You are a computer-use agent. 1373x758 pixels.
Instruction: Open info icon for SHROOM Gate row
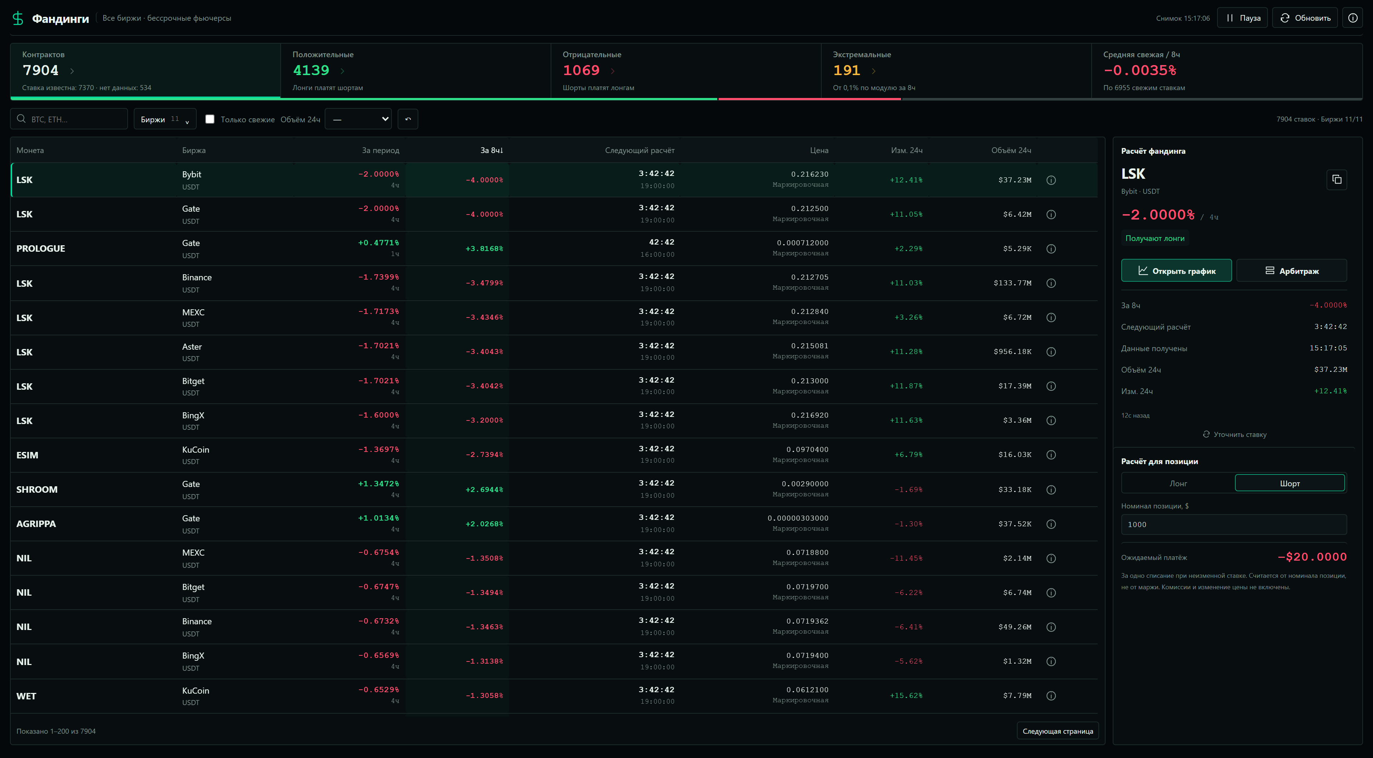[x=1050, y=489]
